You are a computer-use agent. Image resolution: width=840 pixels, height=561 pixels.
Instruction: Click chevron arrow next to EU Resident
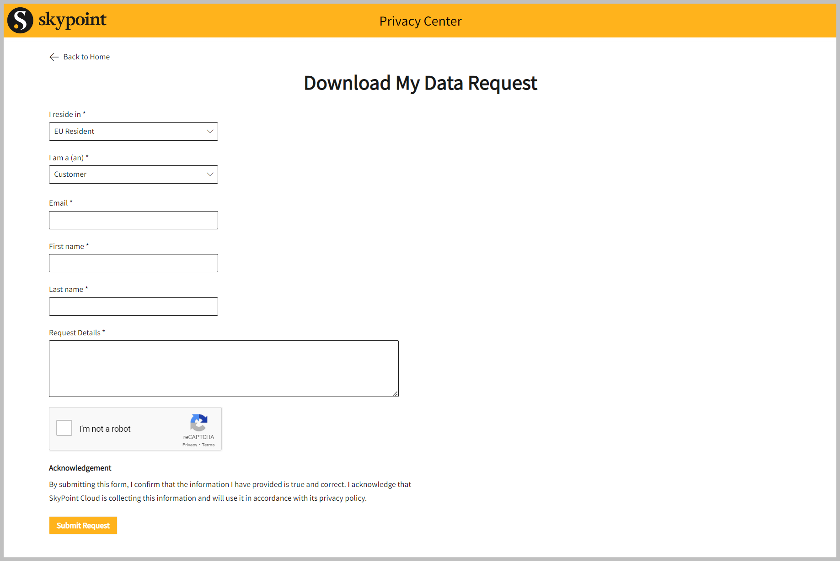point(210,132)
